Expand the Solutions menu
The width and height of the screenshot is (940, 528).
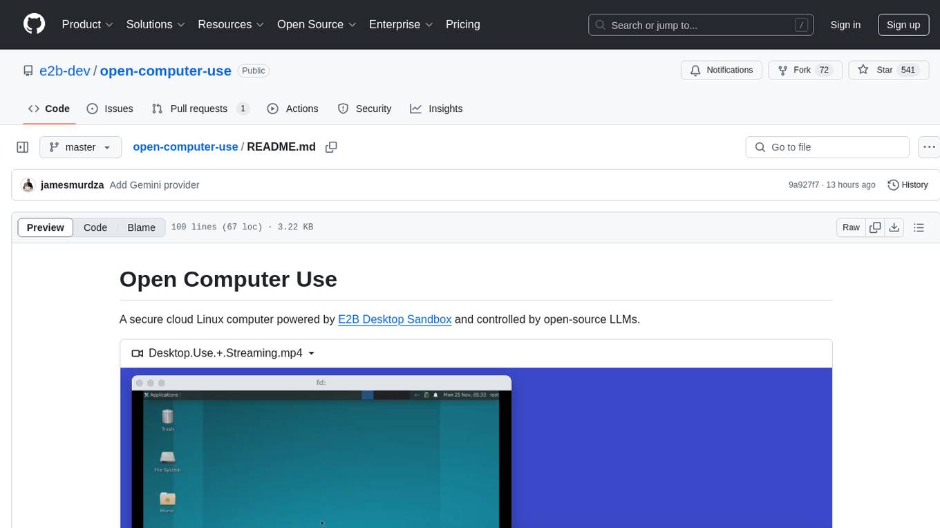156,24
